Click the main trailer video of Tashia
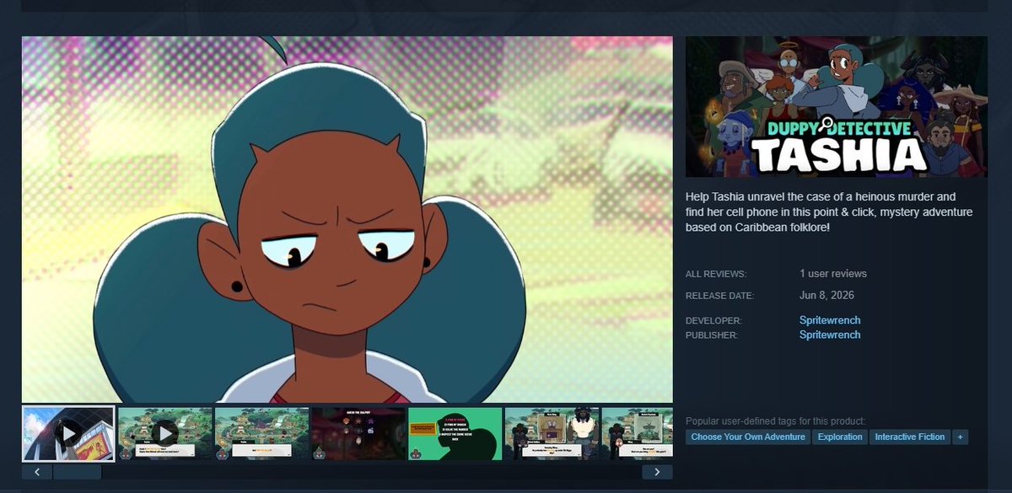Viewport: 1012px width, 493px height. (347, 219)
